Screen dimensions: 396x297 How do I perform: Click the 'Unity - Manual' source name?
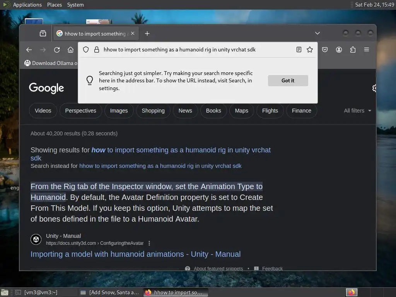(x=63, y=236)
